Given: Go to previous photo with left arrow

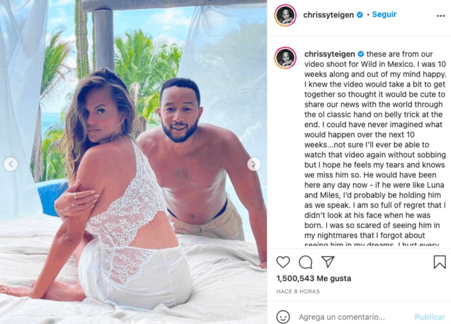Looking at the screenshot, I should (x=11, y=164).
